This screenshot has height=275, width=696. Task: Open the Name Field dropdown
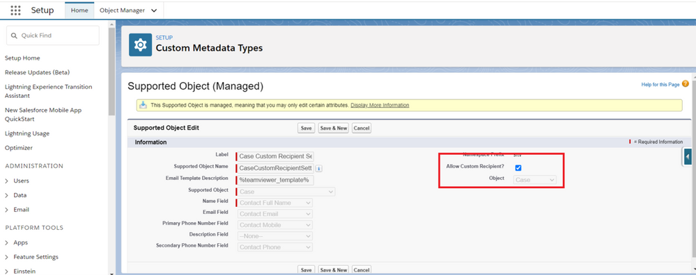[x=275, y=203]
